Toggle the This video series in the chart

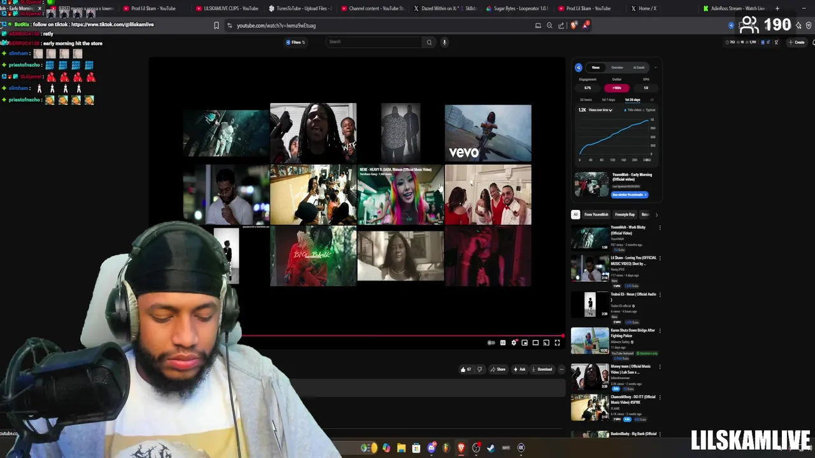click(x=633, y=110)
